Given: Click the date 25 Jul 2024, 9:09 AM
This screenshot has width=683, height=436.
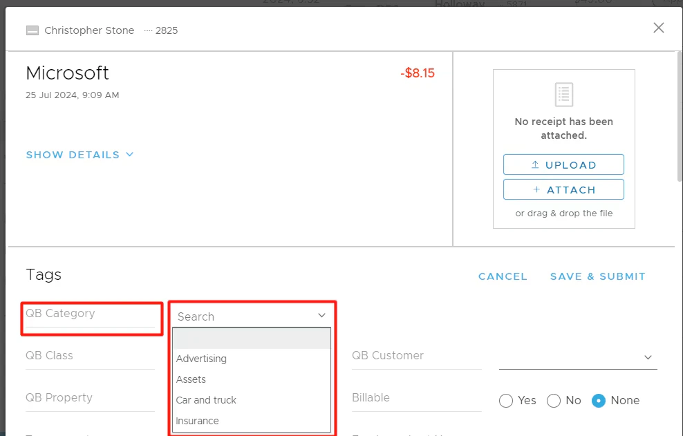Looking at the screenshot, I should 73,95.
